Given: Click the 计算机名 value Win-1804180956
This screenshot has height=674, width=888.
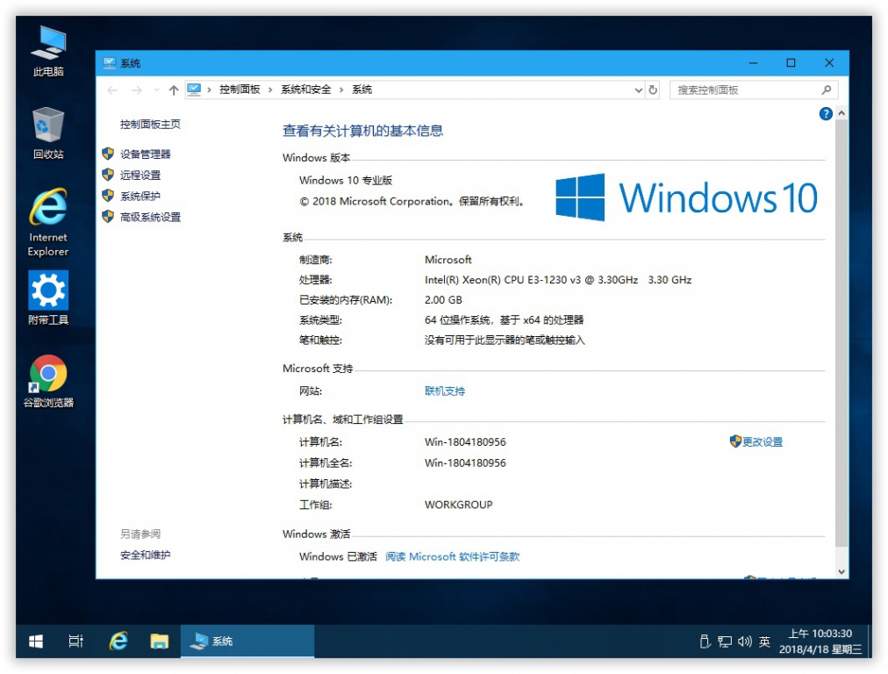Looking at the screenshot, I should click(x=465, y=441).
